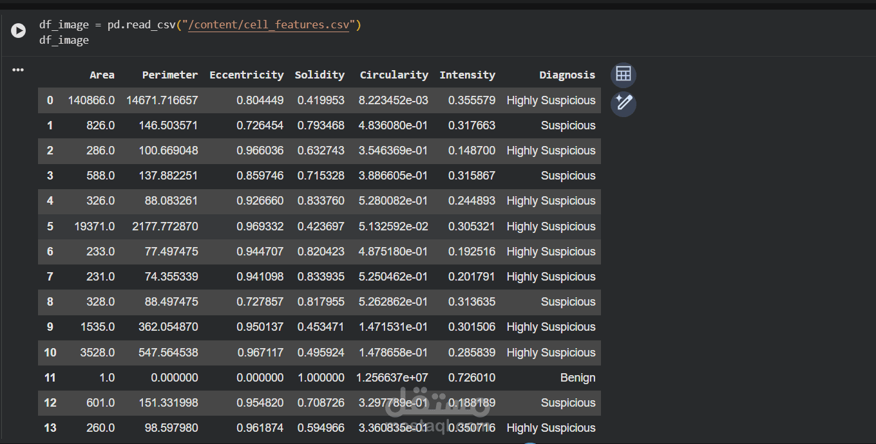Click the Solidity column header
The height and width of the screenshot is (444, 876).
319,75
